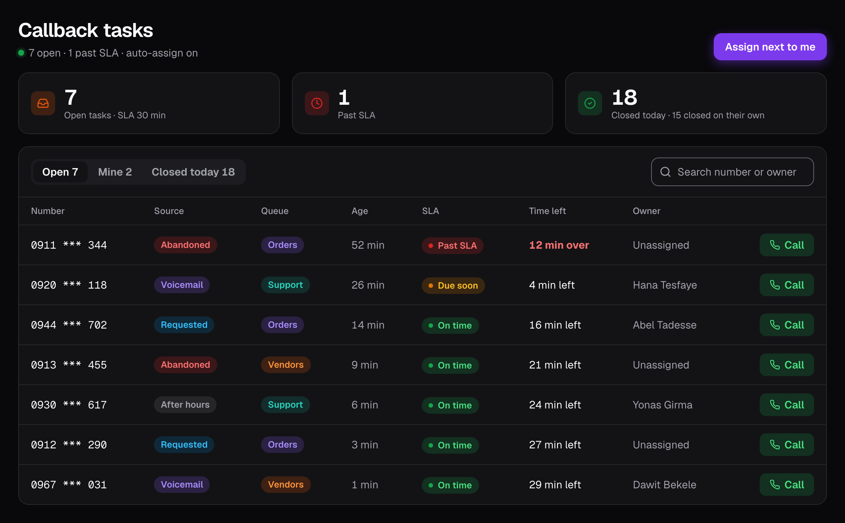Click the '52 min' age value
The height and width of the screenshot is (523, 845).
368,245
